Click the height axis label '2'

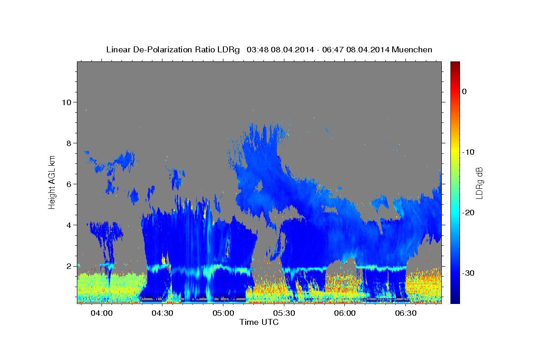point(69,266)
